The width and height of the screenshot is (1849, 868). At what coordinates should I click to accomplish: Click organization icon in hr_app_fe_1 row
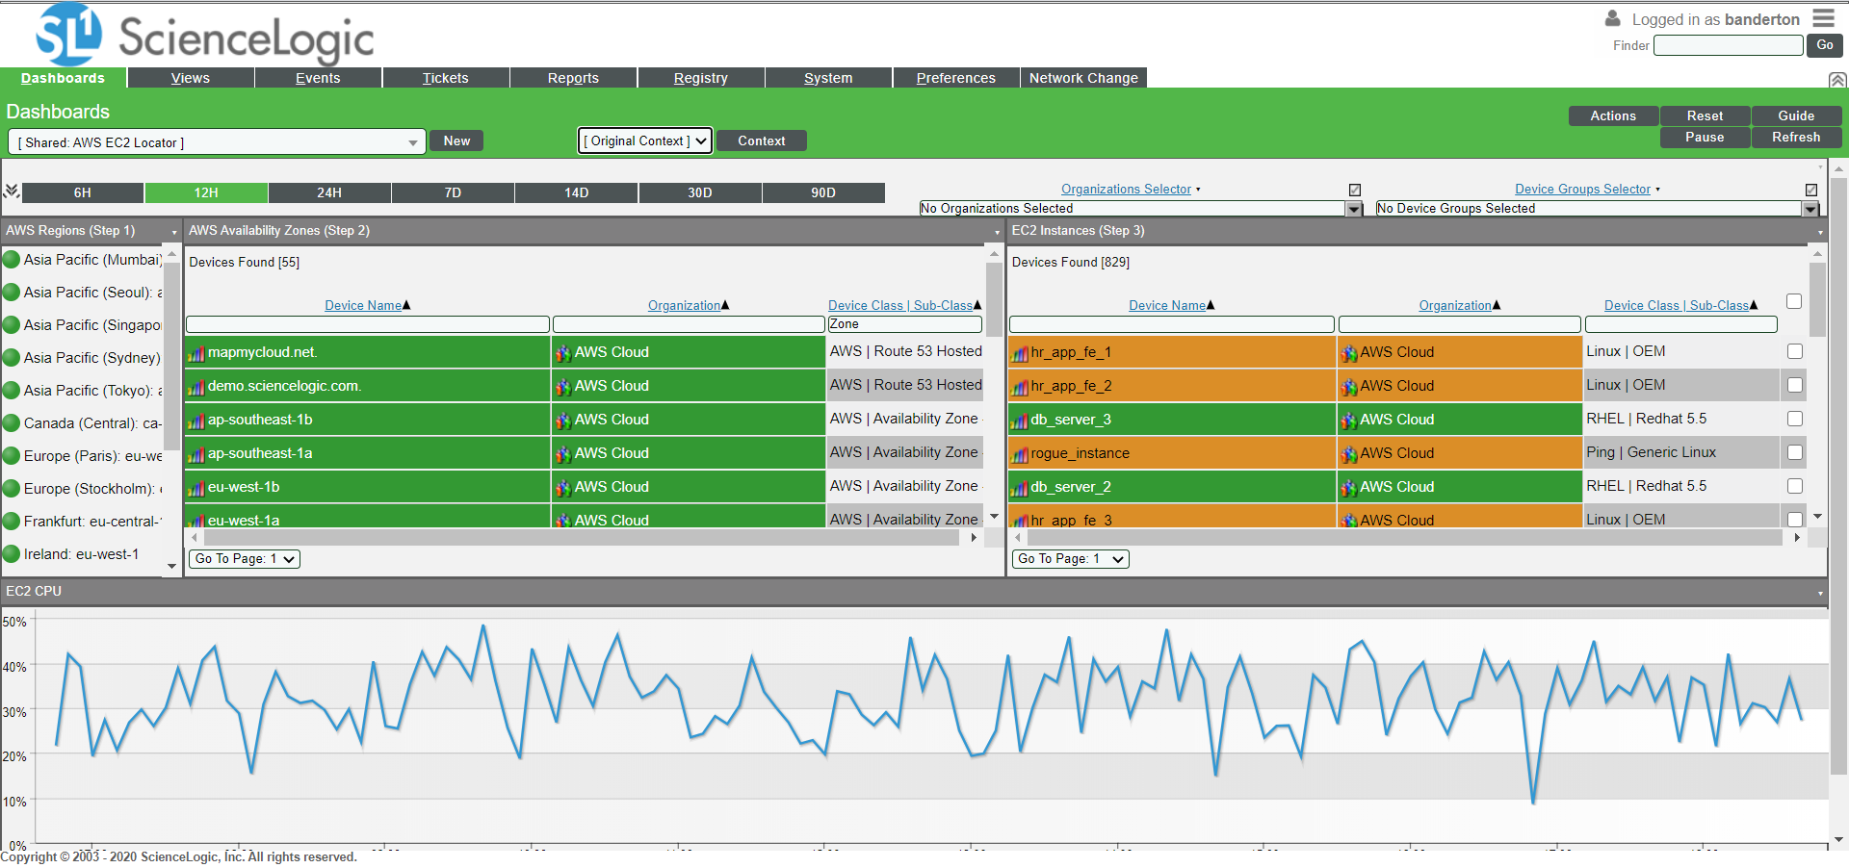tap(1349, 353)
